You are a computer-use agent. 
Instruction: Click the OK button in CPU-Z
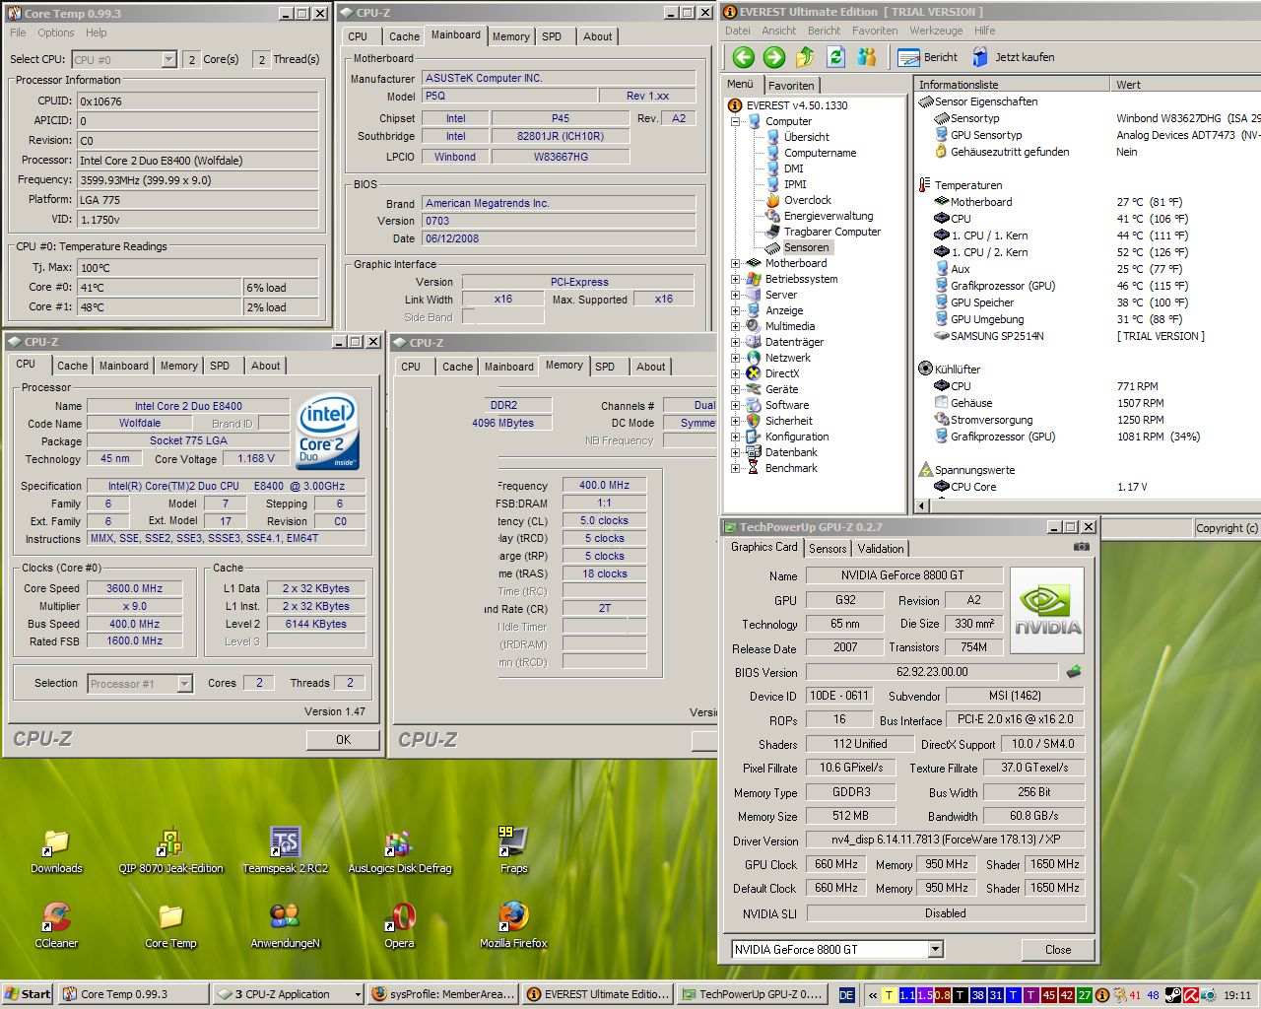(343, 740)
